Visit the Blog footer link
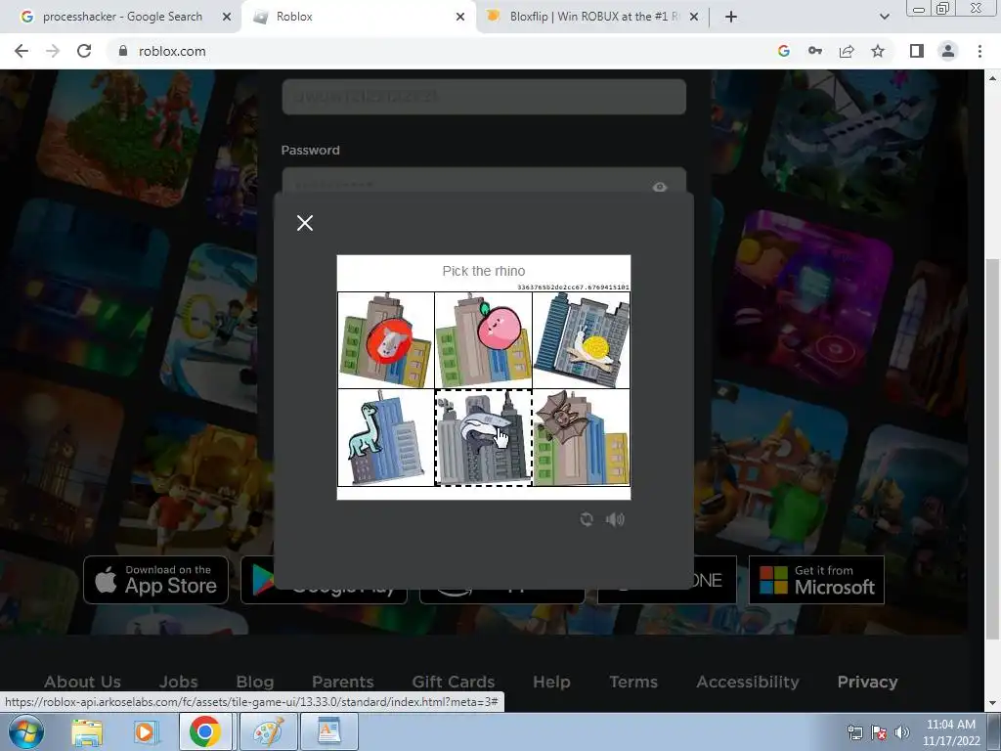This screenshot has height=751, width=1001. (x=255, y=682)
